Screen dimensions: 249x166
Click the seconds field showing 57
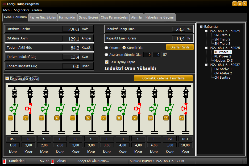(x=165, y=55)
